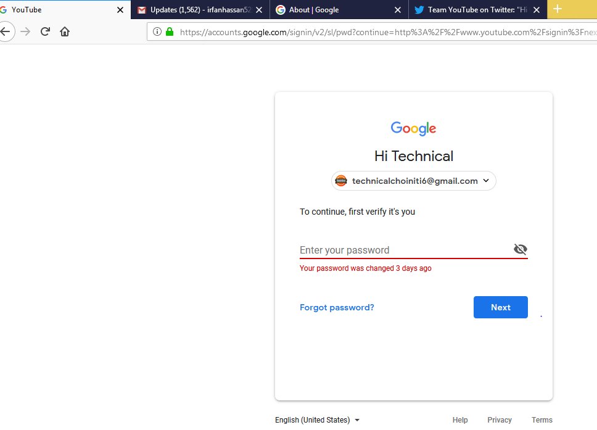The height and width of the screenshot is (430, 597).
Task: Switch to About | Google tab
Action: pos(339,10)
